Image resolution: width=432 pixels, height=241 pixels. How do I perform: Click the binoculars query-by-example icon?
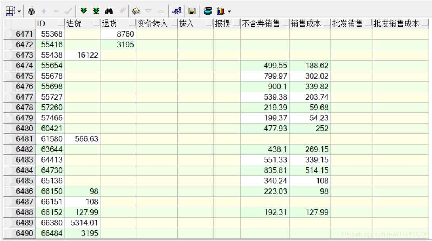click(x=109, y=11)
